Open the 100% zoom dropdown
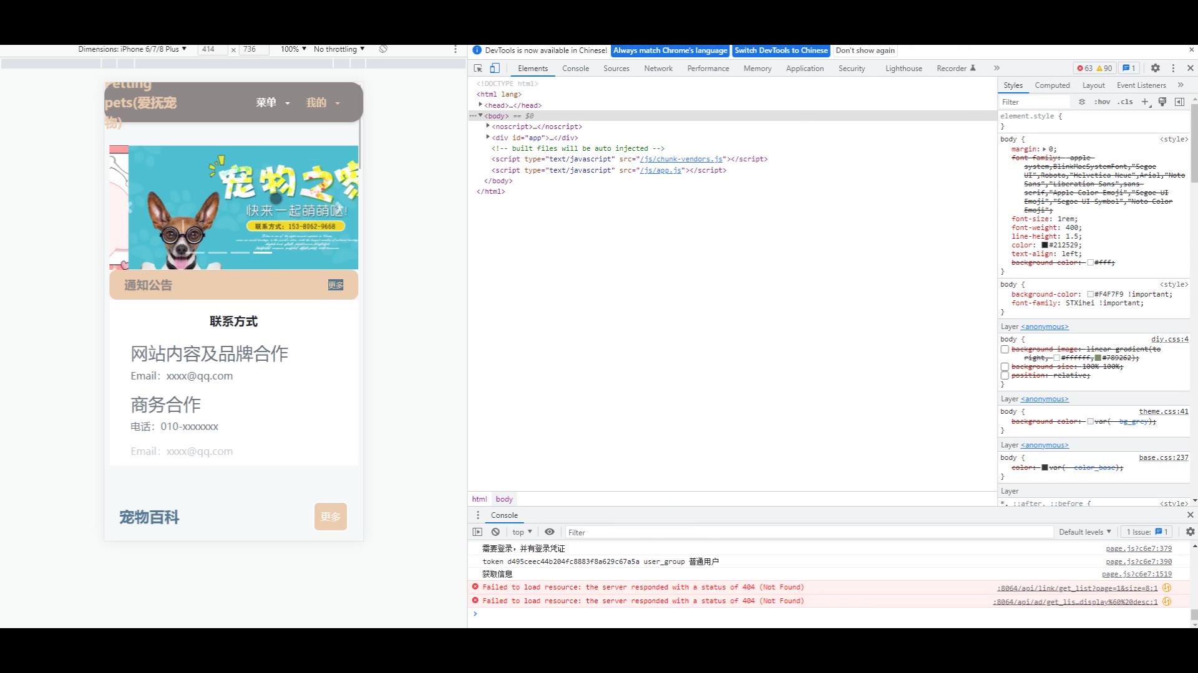This screenshot has height=673, width=1198. click(x=293, y=49)
